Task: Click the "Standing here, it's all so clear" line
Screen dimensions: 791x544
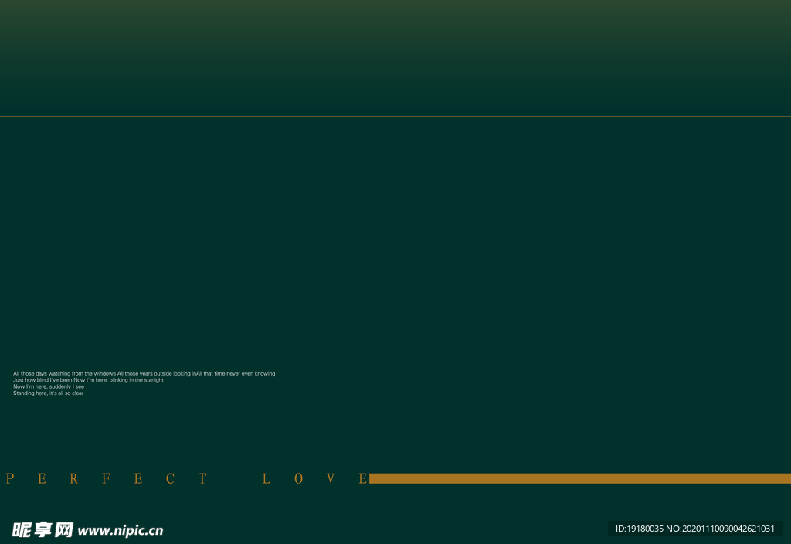Action: pos(48,393)
